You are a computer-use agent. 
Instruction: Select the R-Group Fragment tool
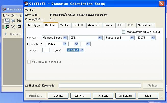[19, 21]
